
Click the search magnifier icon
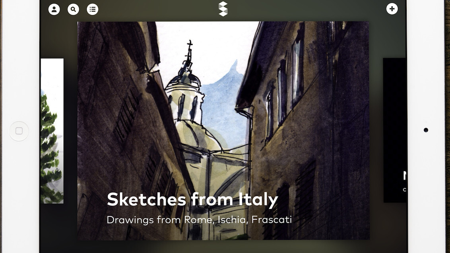pyautogui.click(x=73, y=9)
